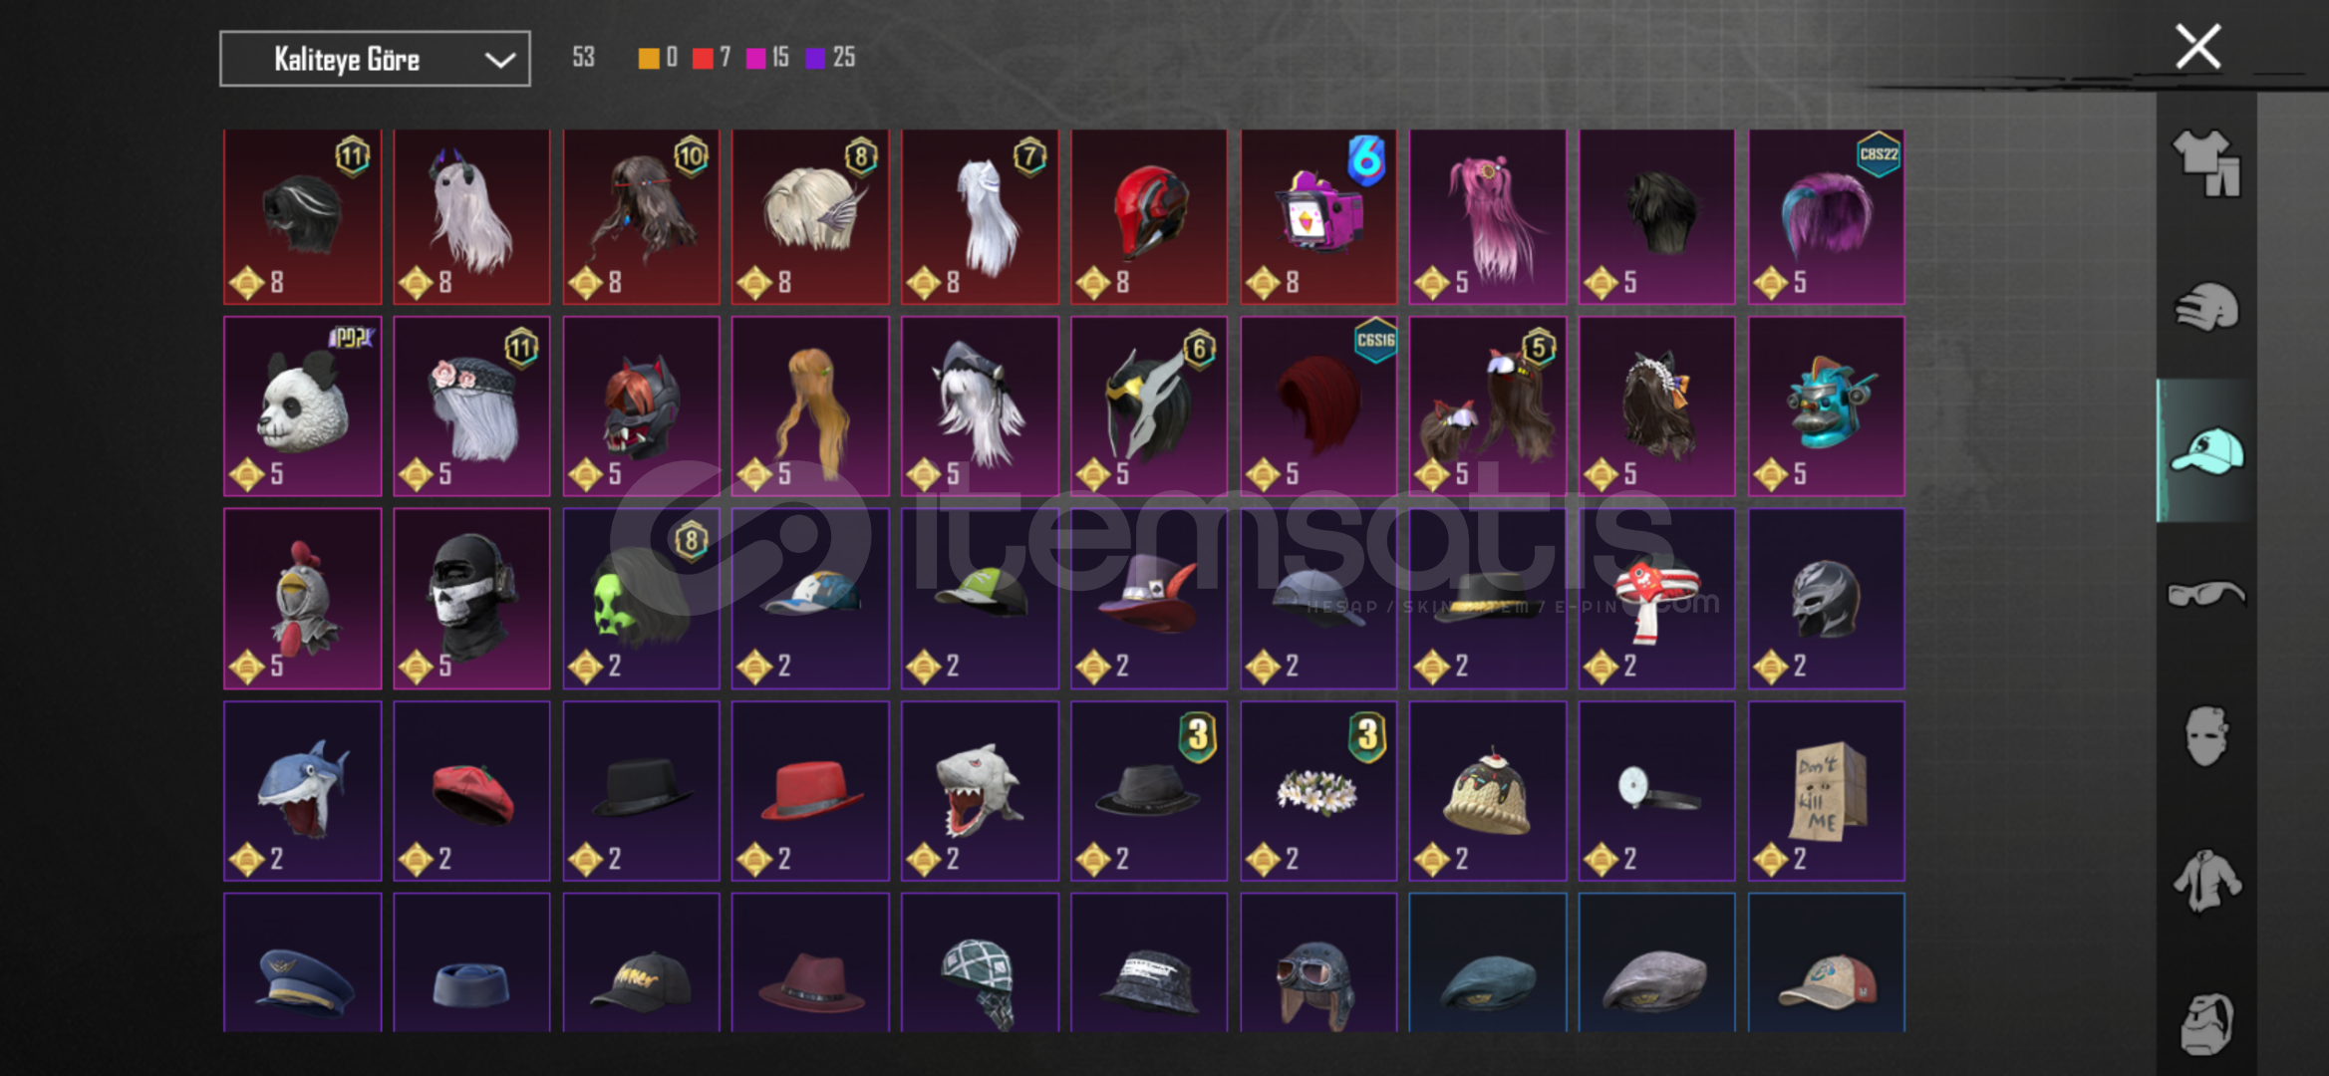Choose the Don't Kill Me paper bag
The height and width of the screenshot is (1076, 2329).
click(1827, 791)
